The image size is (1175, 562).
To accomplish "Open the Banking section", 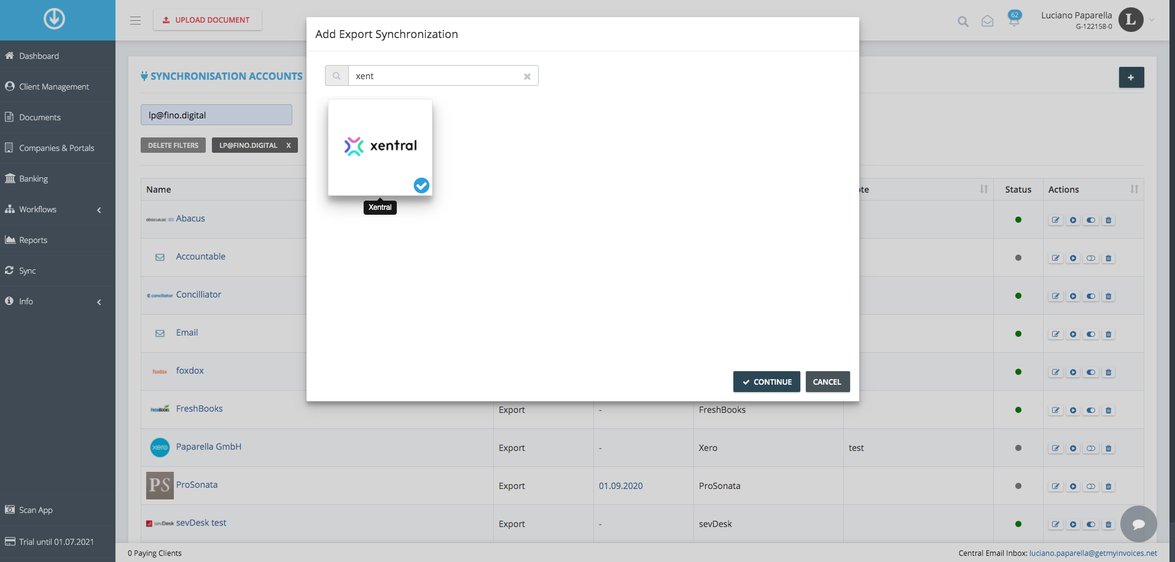I will click(x=58, y=179).
